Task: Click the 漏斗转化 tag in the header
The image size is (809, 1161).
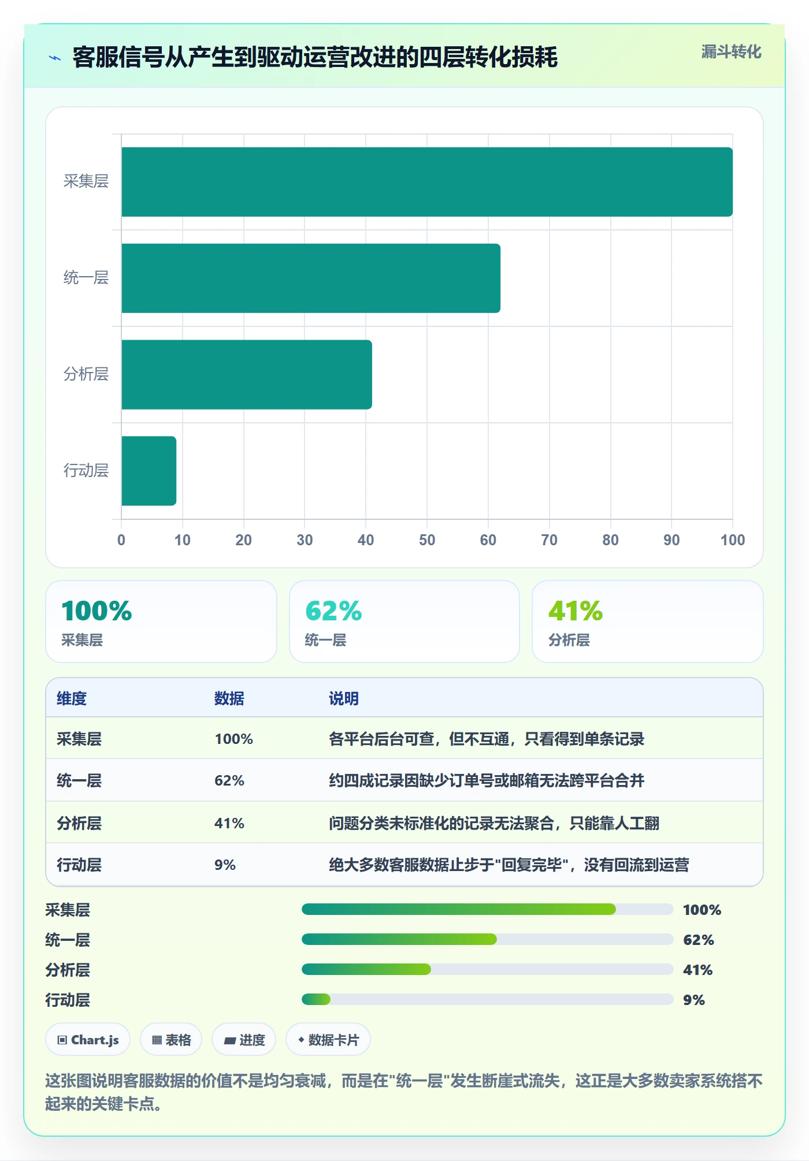Action: pyautogui.click(x=731, y=52)
